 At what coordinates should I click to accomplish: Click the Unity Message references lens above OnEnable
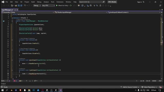point(27,39)
